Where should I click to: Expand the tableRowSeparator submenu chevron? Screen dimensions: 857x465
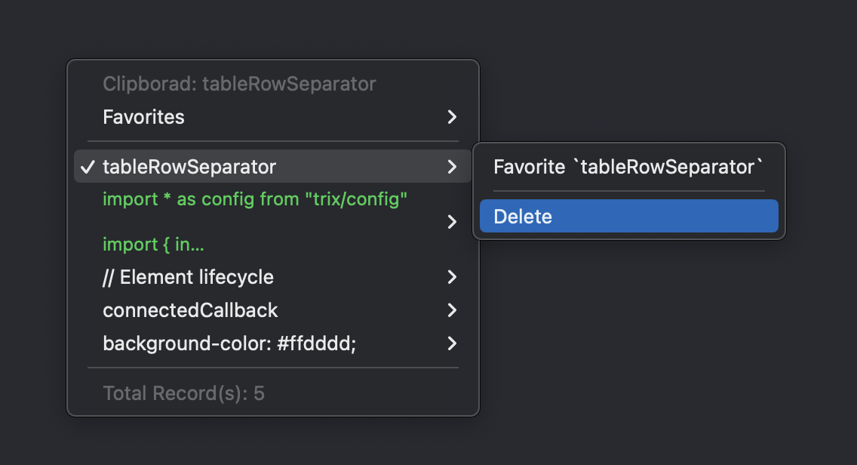pyautogui.click(x=451, y=167)
